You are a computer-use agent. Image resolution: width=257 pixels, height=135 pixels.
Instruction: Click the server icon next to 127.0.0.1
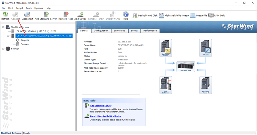[13, 31]
